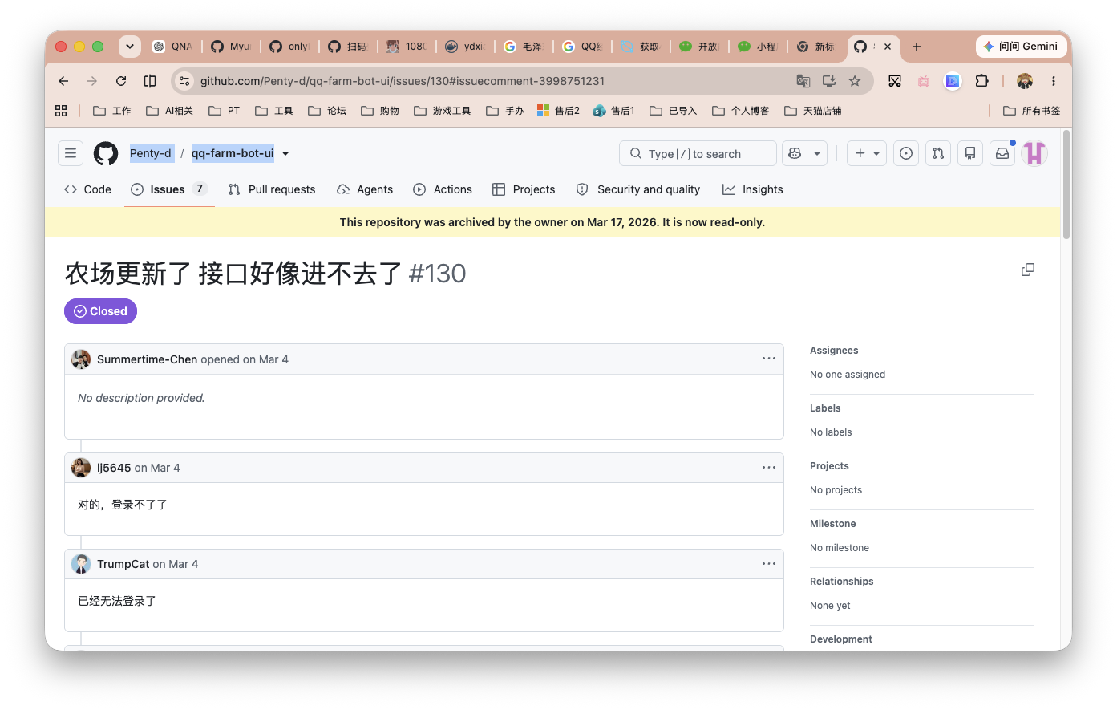Switch to the QNA browser tab
This screenshot has height=710, width=1117.
click(x=173, y=47)
